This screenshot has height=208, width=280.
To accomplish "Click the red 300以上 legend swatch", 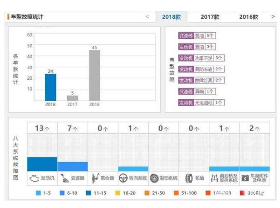I will [242, 193].
